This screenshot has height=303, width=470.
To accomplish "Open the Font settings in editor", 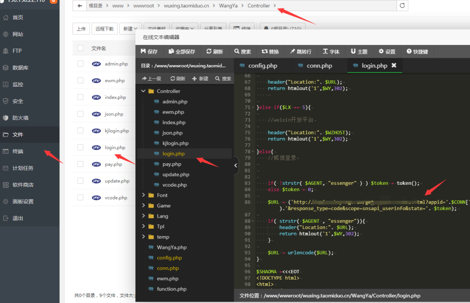I will (331, 52).
